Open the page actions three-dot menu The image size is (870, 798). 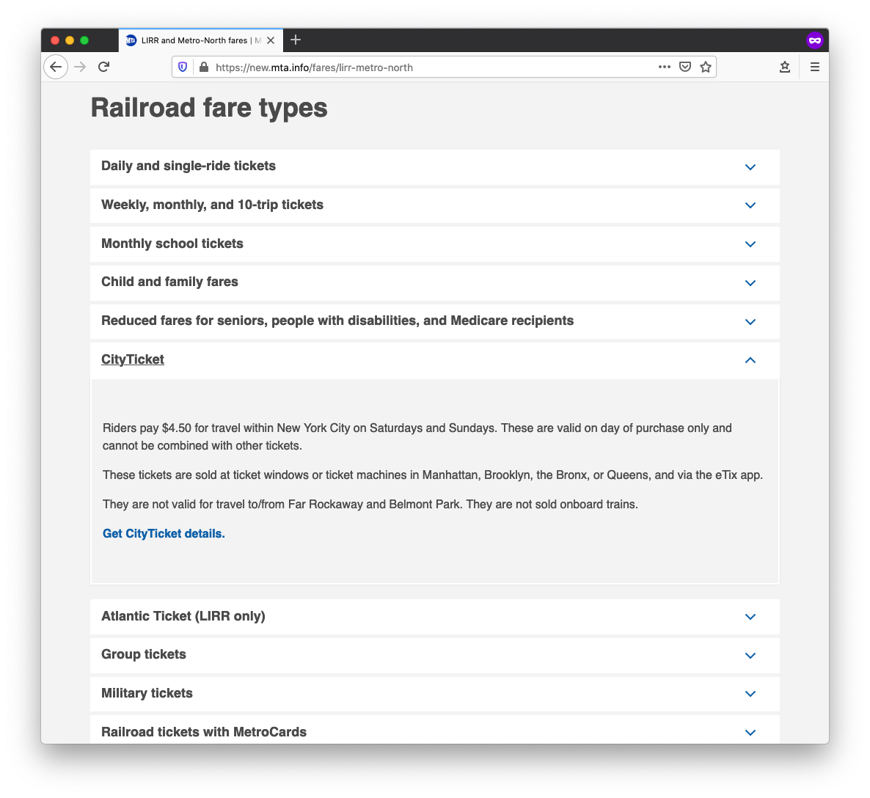click(x=664, y=67)
